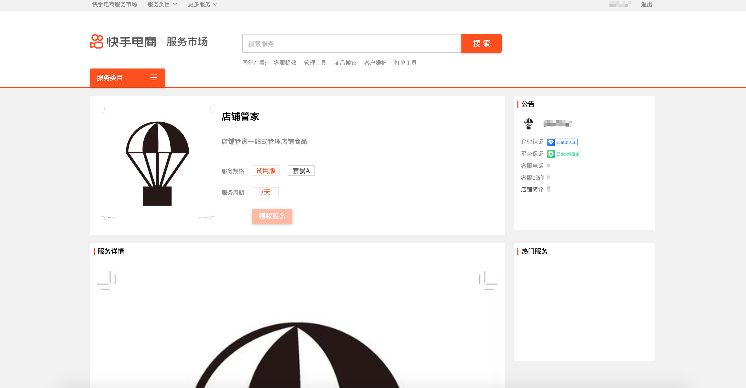Click the blurred shop name in 公告

(x=557, y=124)
